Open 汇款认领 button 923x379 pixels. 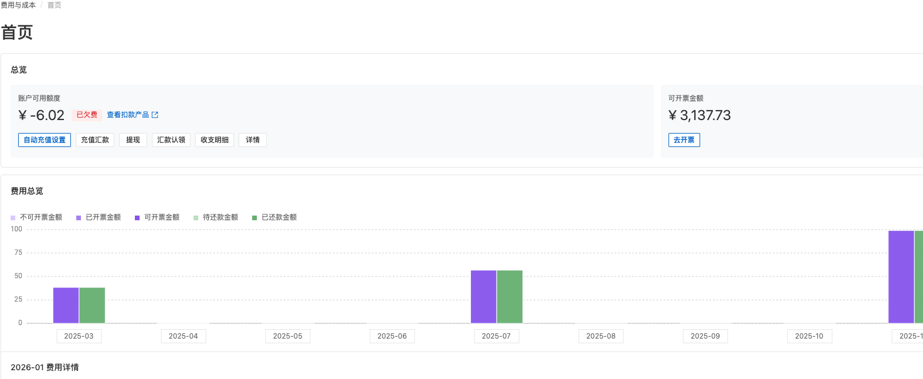click(x=171, y=140)
